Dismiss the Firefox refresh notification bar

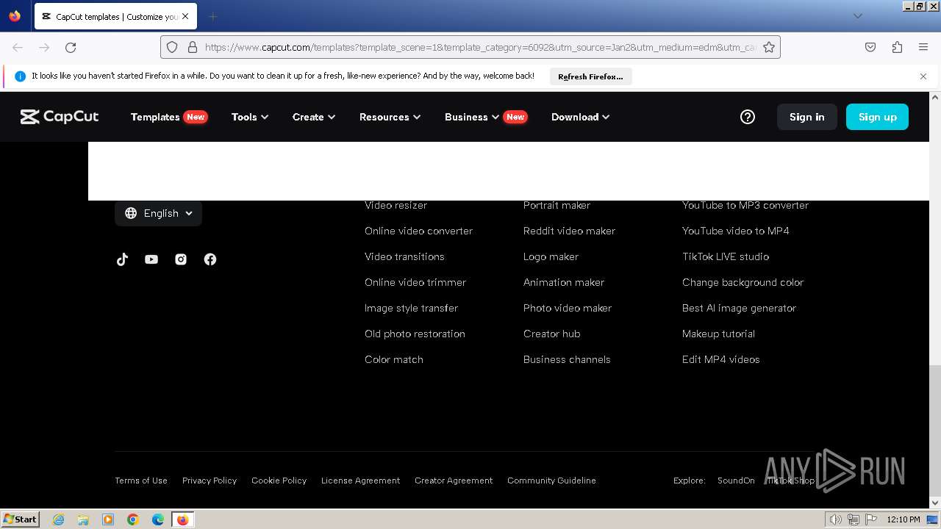[923, 76]
